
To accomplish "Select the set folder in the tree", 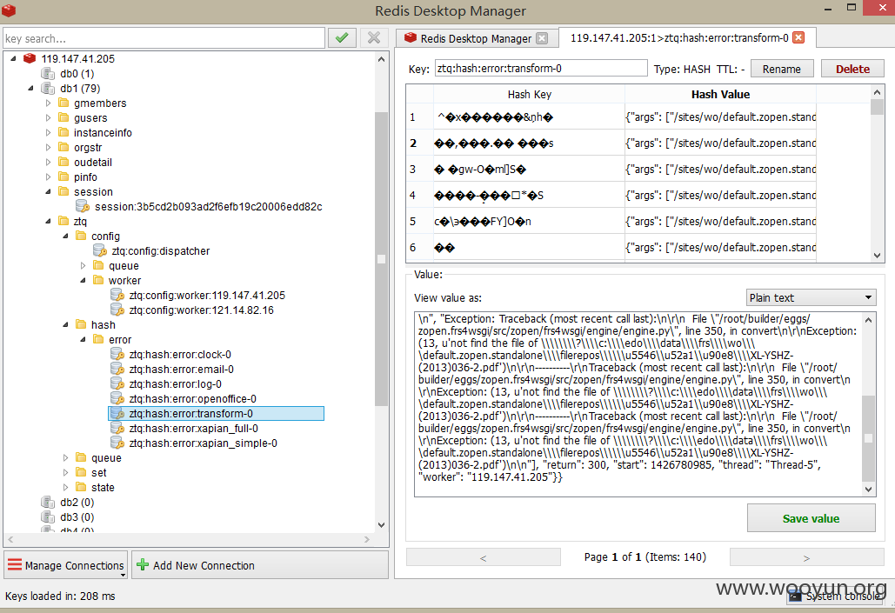I will click(x=99, y=473).
